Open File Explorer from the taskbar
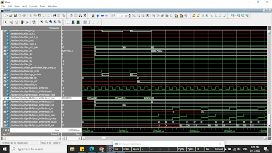The width and height of the screenshot is (272, 153). coord(72,149)
